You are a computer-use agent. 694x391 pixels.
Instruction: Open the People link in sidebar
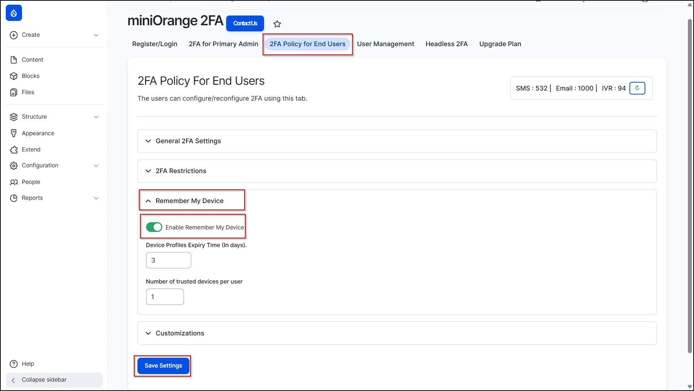click(x=31, y=182)
